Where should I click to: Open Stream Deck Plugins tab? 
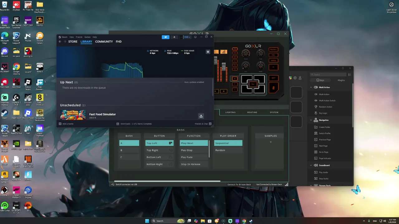point(341,80)
